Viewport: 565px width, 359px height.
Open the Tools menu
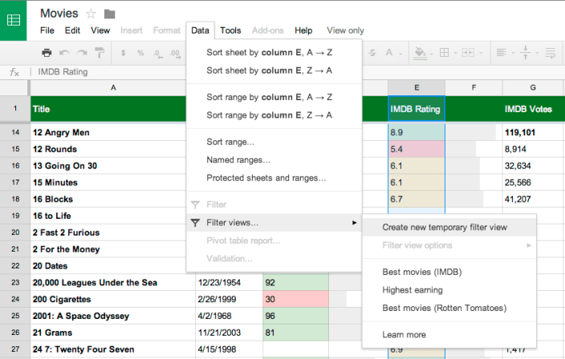[230, 30]
